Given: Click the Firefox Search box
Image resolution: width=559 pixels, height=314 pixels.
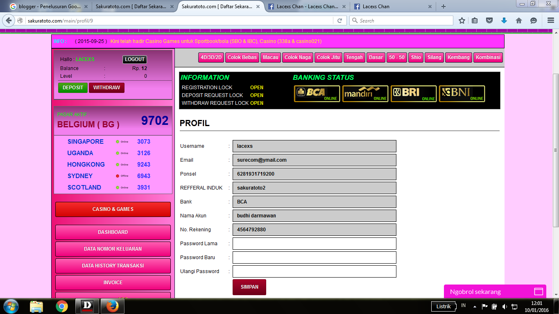Looking at the screenshot, I should coord(401,20).
